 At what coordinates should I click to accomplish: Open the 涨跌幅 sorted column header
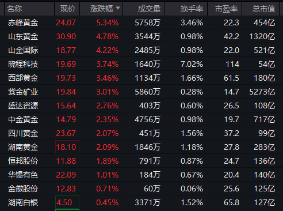click(101, 9)
